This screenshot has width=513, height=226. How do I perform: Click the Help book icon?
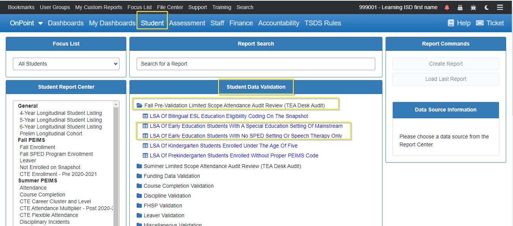(x=451, y=23)
